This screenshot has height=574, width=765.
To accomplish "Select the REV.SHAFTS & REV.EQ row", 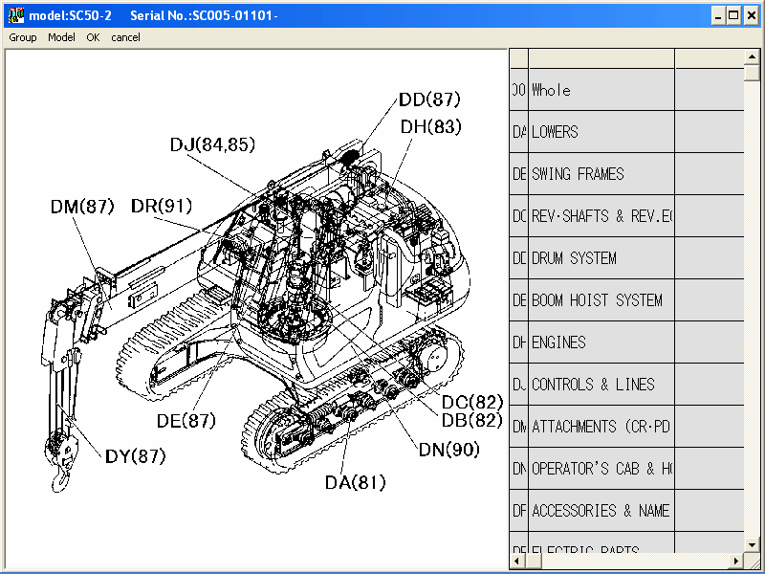I will 593,215.
